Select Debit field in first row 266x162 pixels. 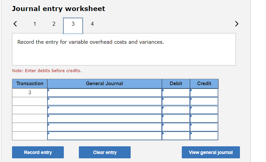coord(176,93)
